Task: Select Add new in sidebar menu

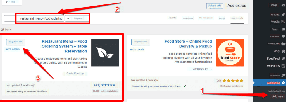Action: click(278, 96)
